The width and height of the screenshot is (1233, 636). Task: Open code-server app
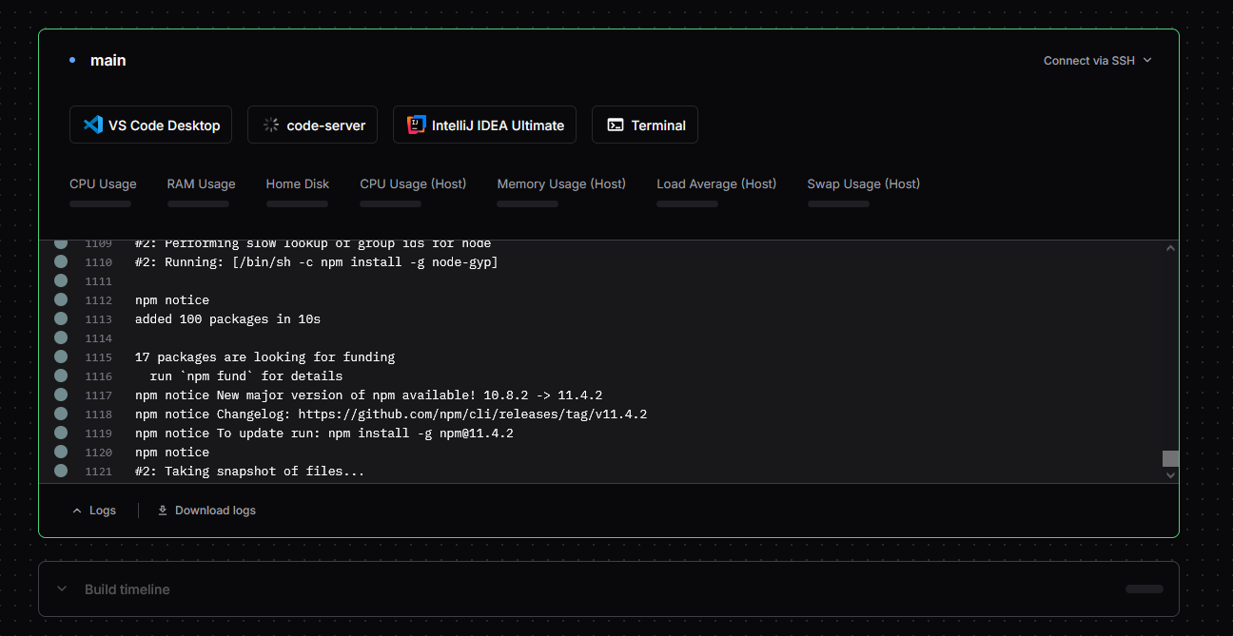[313, 125]
